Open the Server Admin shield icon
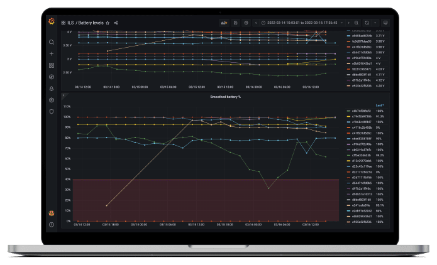This screenshot has width=437, height=265. pyautogui.click(x=52, y=111)
